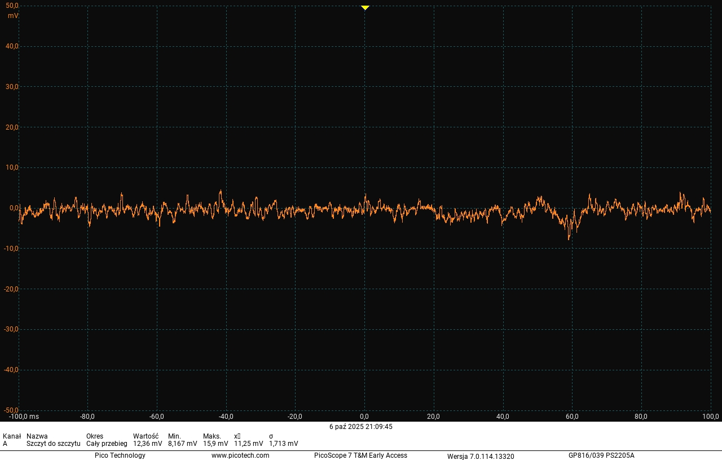
Task: Select the Kanał column header
Action: [12, 436]
